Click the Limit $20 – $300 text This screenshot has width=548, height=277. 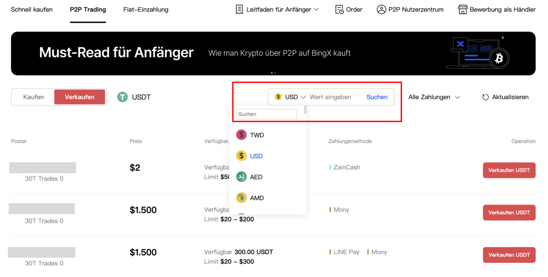(229, 261)
